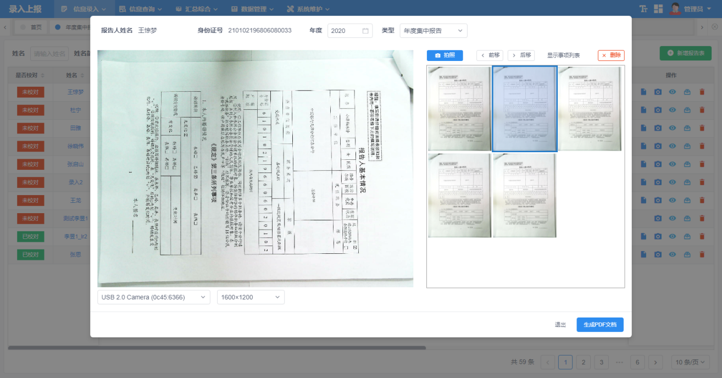Click 显示事项列表 to show item list

563,55
